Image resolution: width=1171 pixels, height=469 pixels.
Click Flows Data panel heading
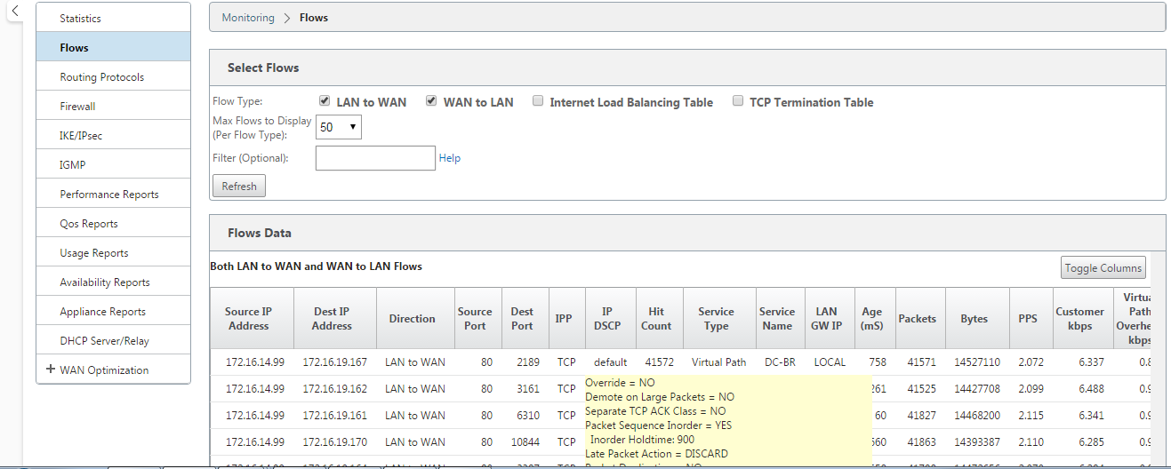click(x=260, y=233)
